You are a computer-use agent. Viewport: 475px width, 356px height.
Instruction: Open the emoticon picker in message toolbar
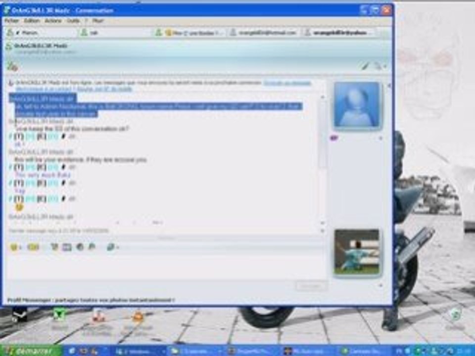point(15,247)
